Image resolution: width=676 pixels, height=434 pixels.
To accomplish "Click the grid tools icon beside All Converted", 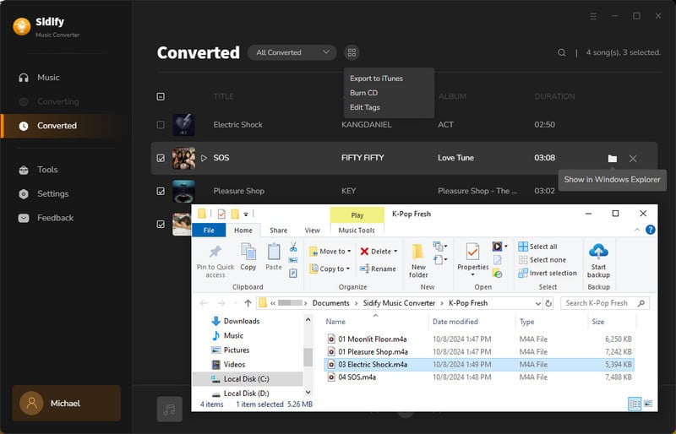I will click(352, 52).
